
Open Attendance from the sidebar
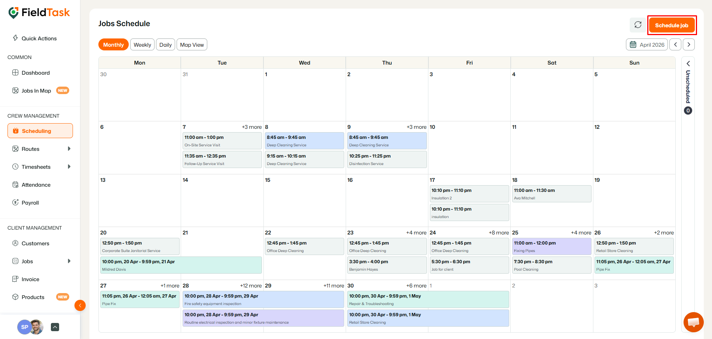click(x=36, y=185)
